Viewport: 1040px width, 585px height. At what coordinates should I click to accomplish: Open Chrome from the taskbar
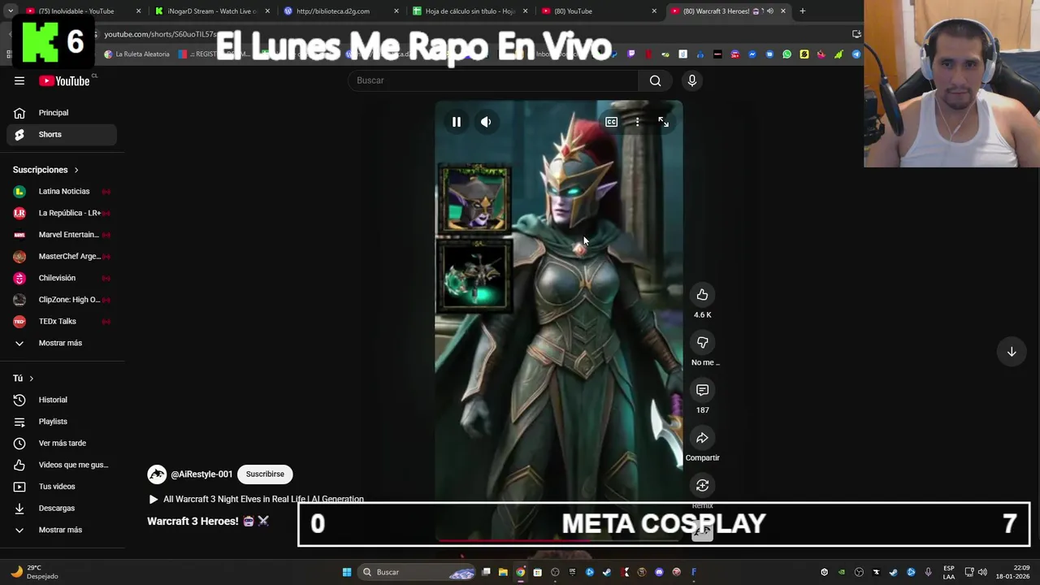520,572
